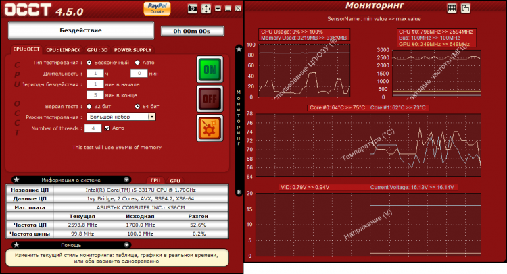Open the Режим тестирования dropdown
Screen dimensions: 507x274
click(121, 117)
